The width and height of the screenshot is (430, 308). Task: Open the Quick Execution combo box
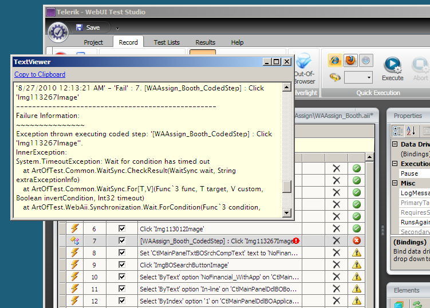pos(358,78)
